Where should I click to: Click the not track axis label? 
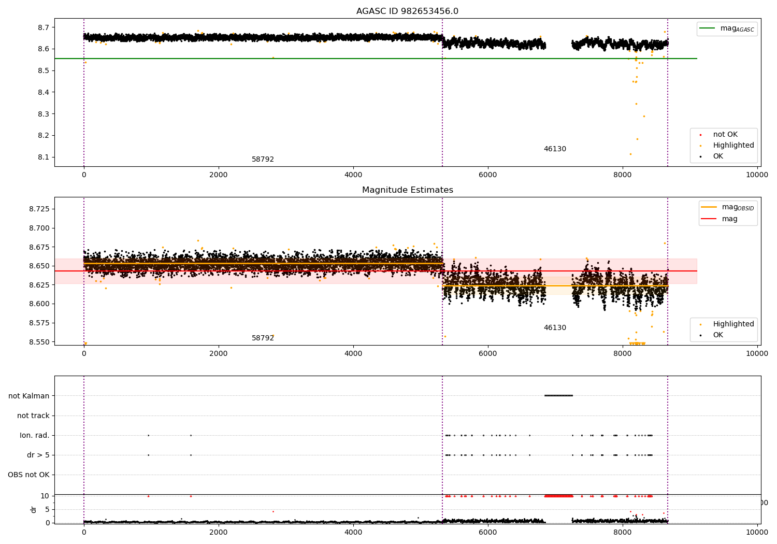tap(33, 416)
